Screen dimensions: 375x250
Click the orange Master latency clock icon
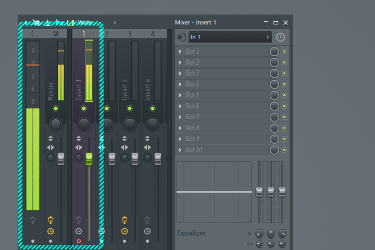coord(51,231)
